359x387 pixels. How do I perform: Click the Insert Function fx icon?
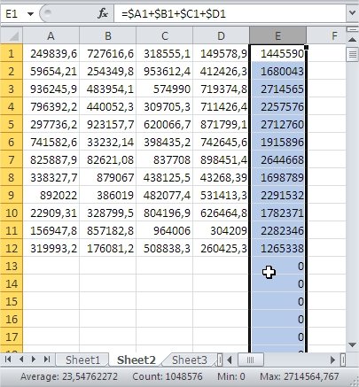pos(103,13)
